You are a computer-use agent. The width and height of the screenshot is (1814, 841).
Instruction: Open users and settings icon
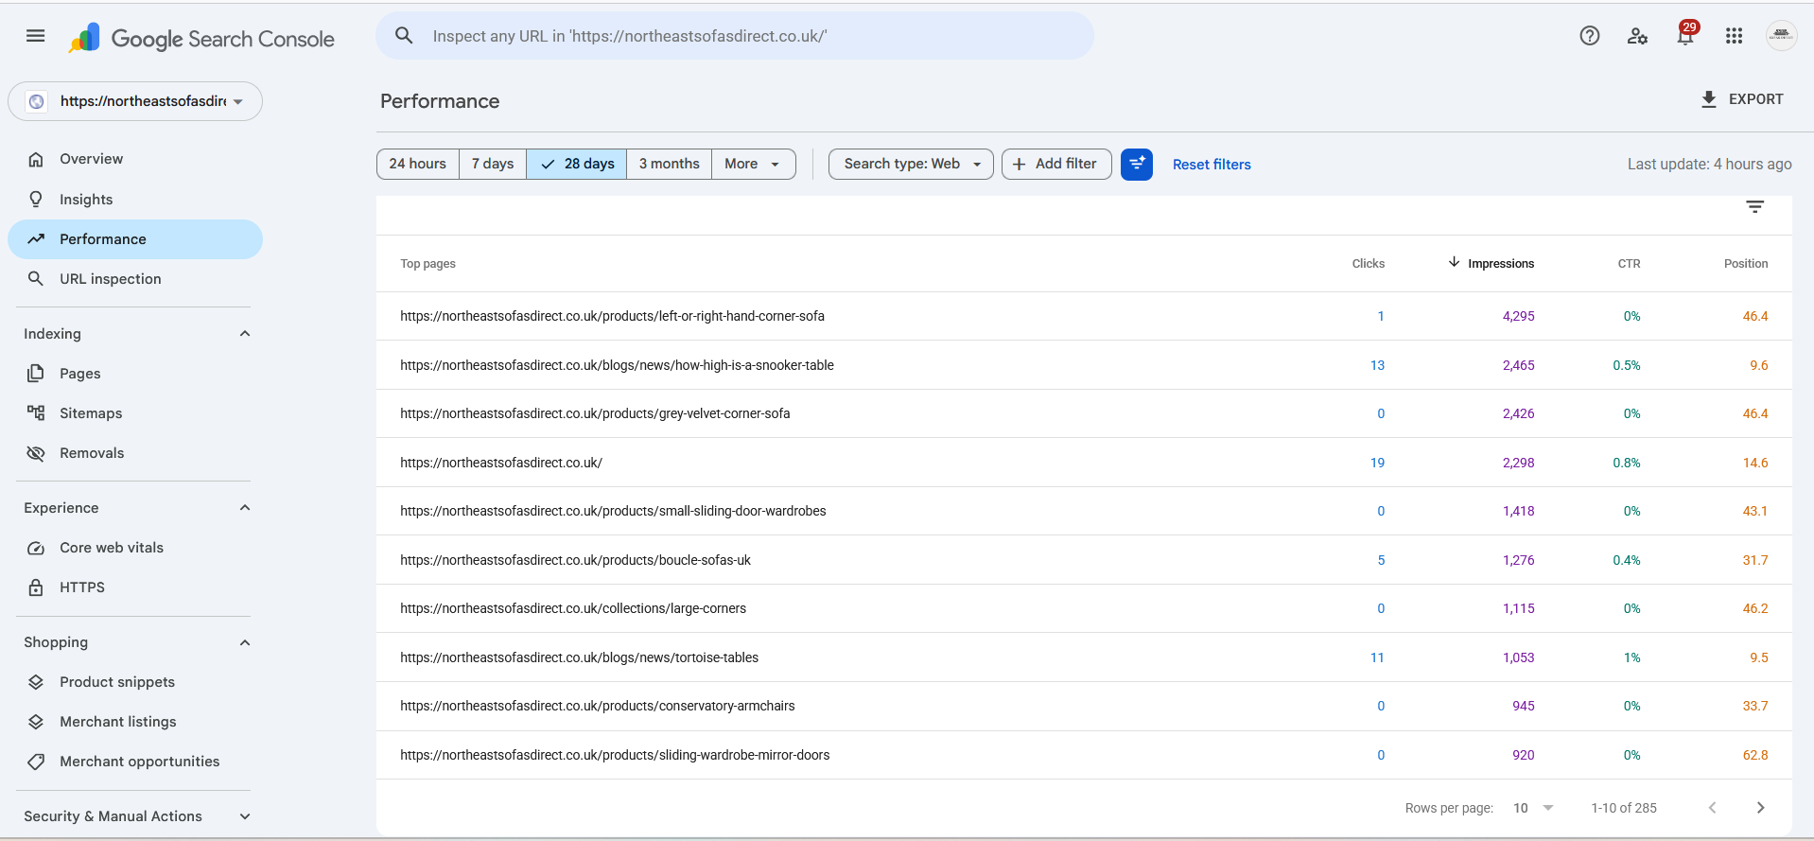coord(1637,36)
